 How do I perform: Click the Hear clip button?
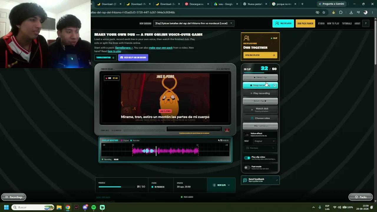coord(260,77)
